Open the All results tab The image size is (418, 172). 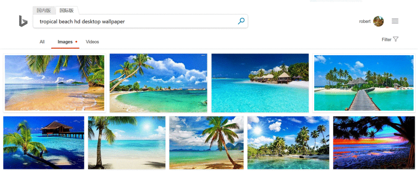pos(42,41)
